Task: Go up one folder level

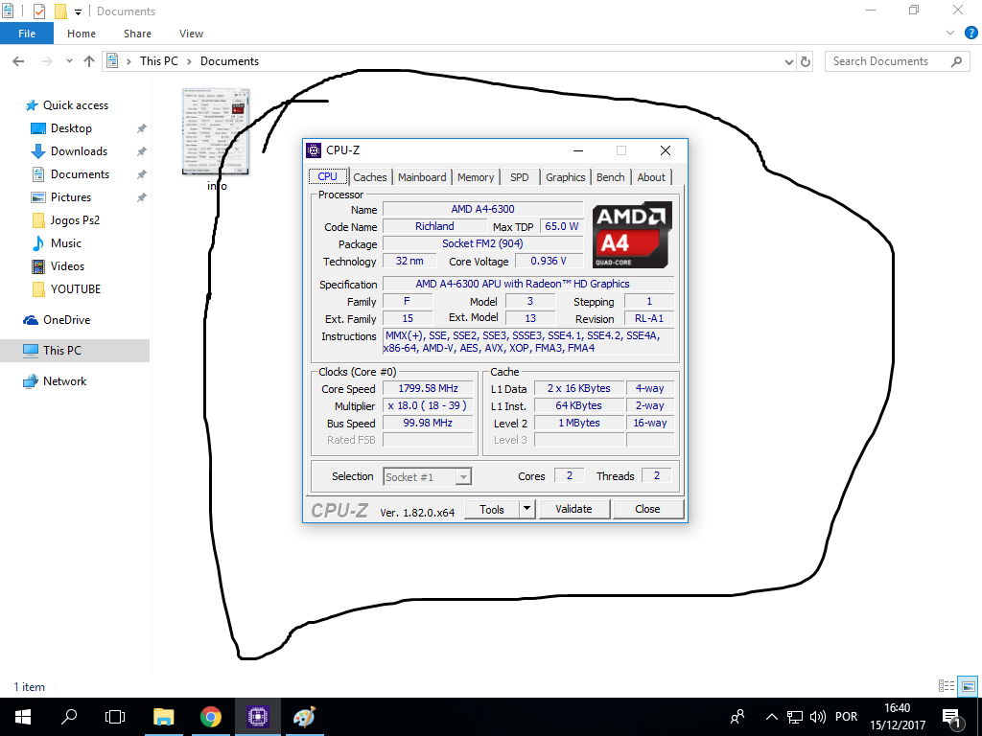Action: coord(89,61)
